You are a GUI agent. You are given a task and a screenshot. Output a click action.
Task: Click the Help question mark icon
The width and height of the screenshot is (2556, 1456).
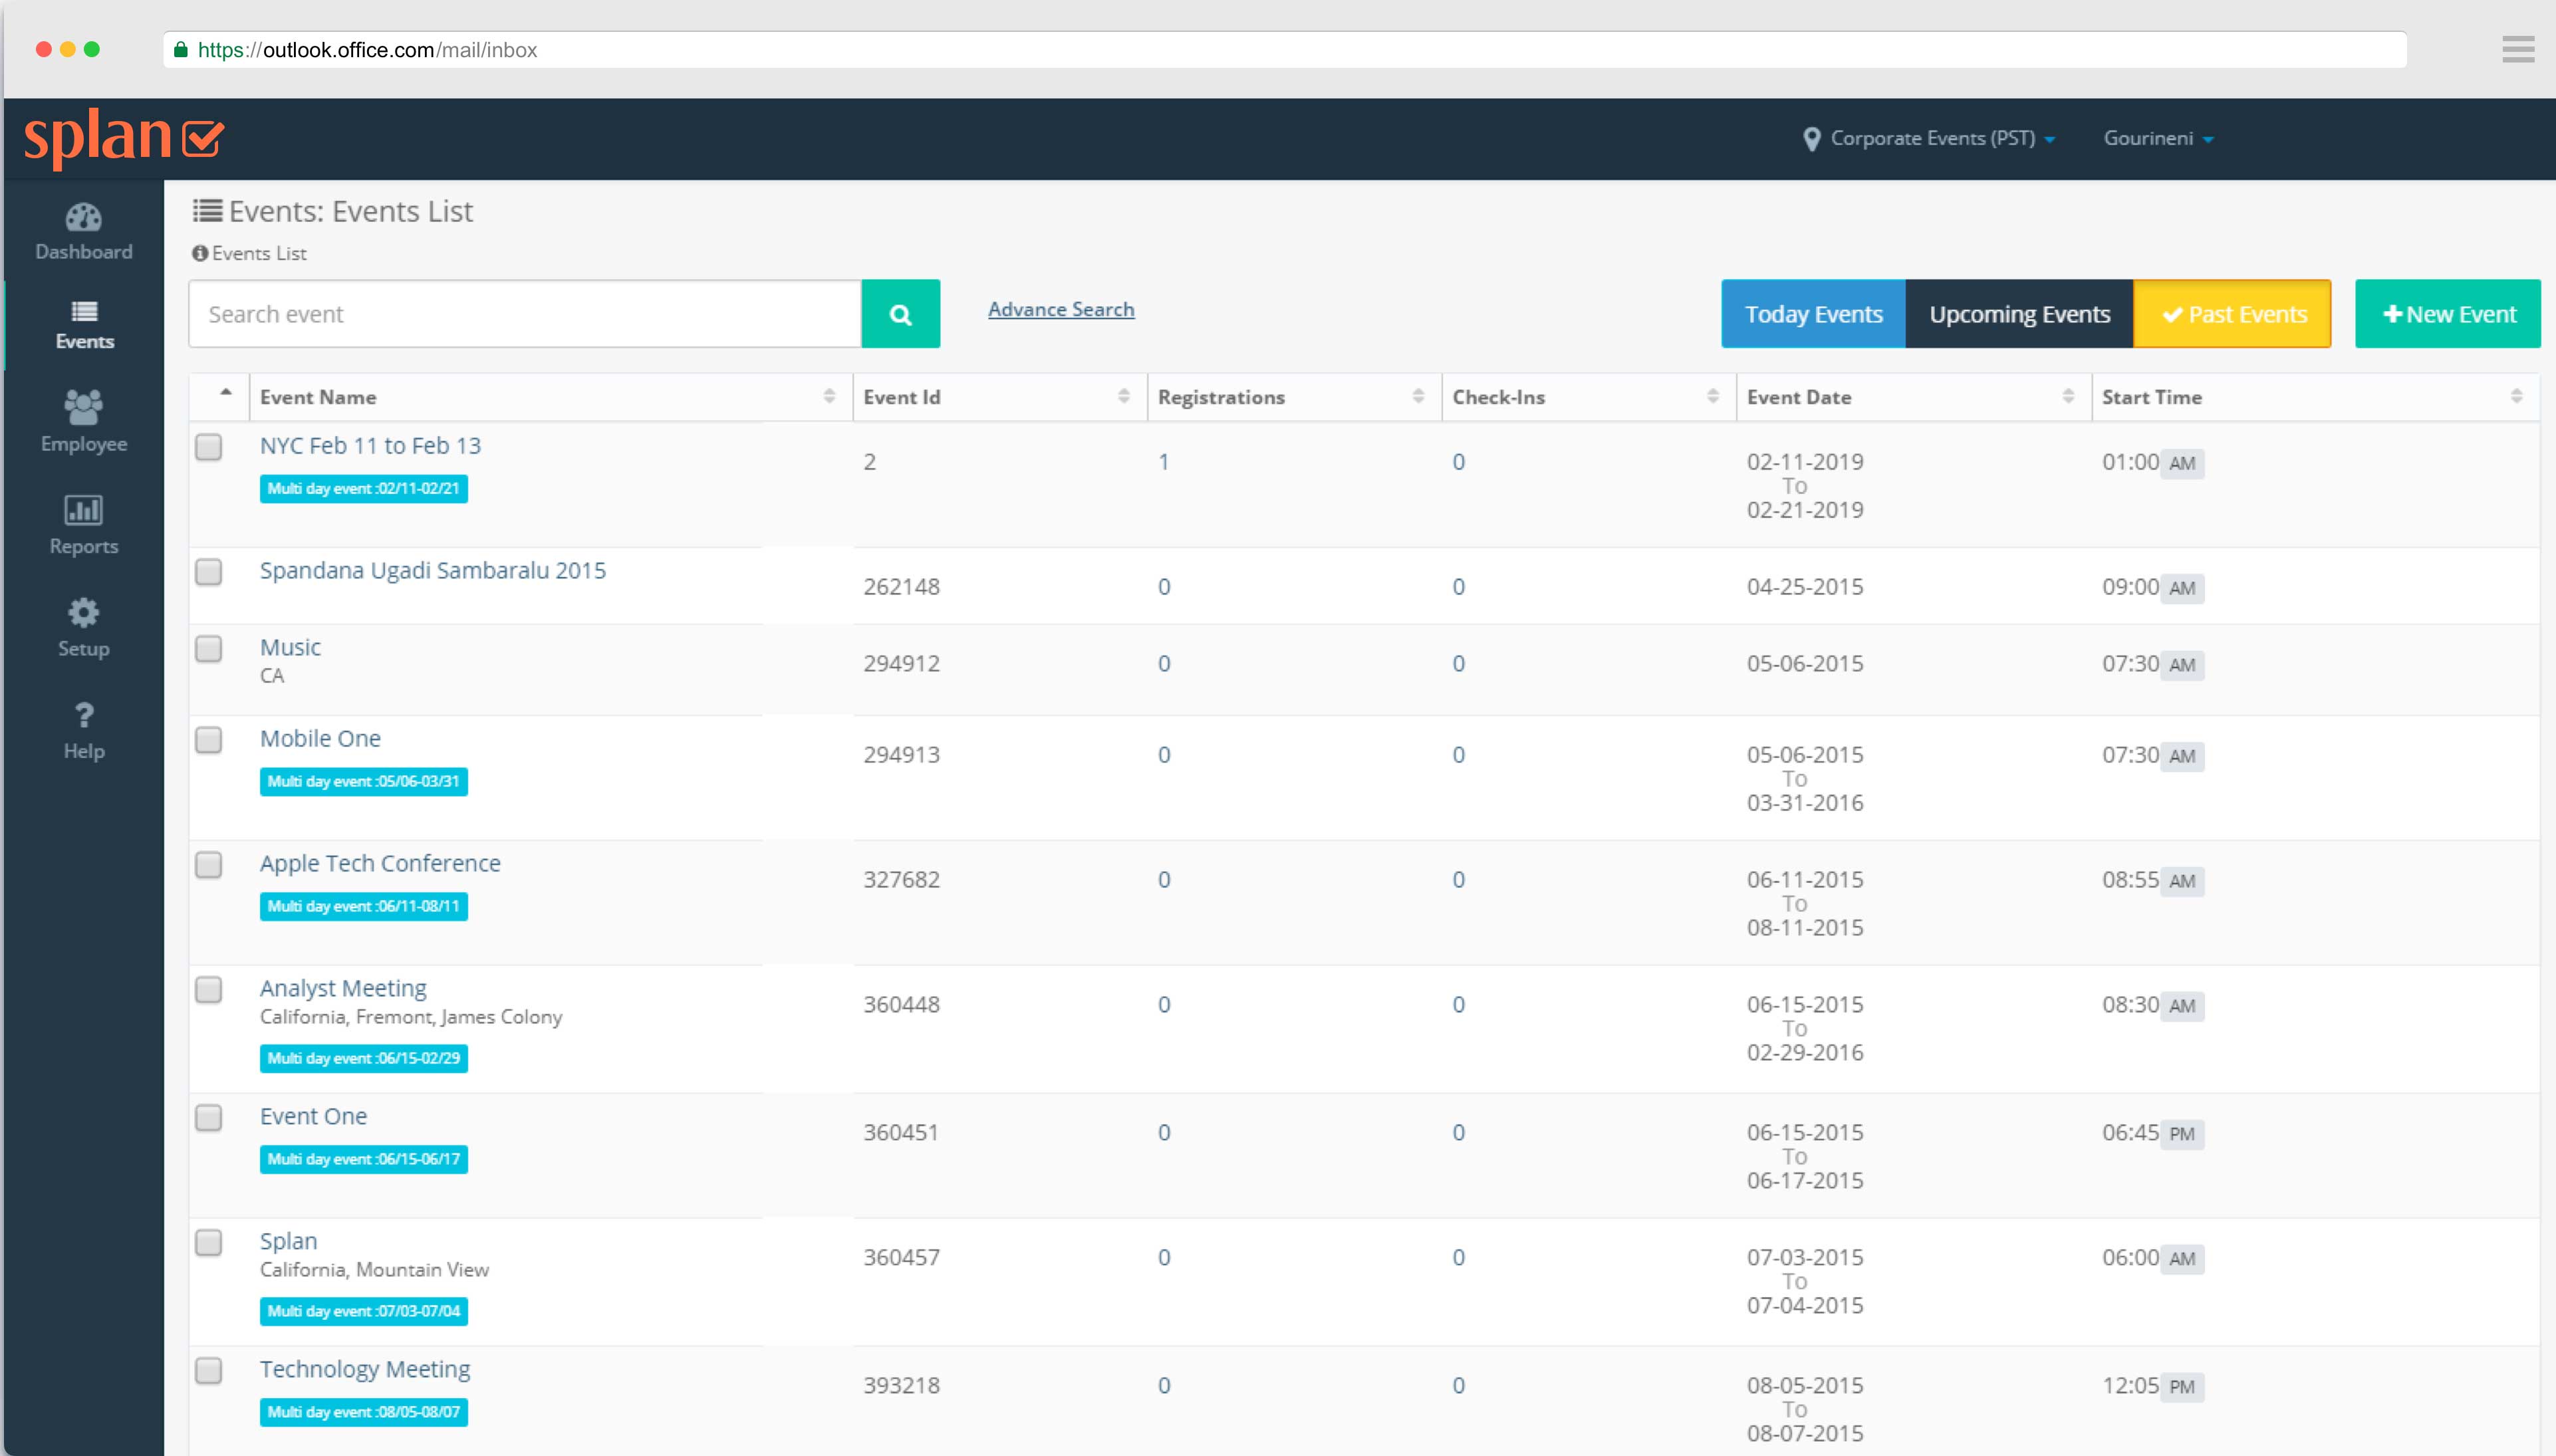[84, 715]
